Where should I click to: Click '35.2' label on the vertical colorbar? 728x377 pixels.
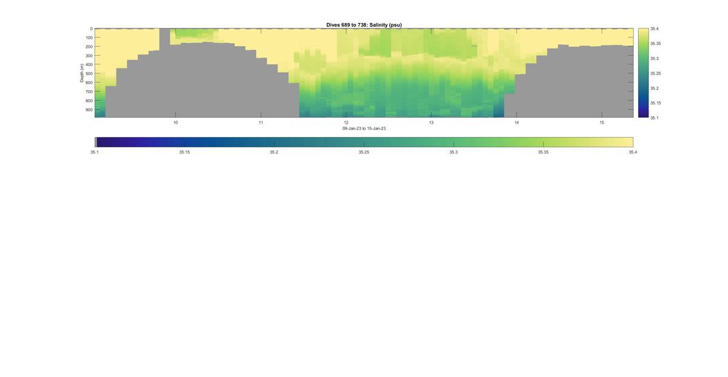point(655,88)
